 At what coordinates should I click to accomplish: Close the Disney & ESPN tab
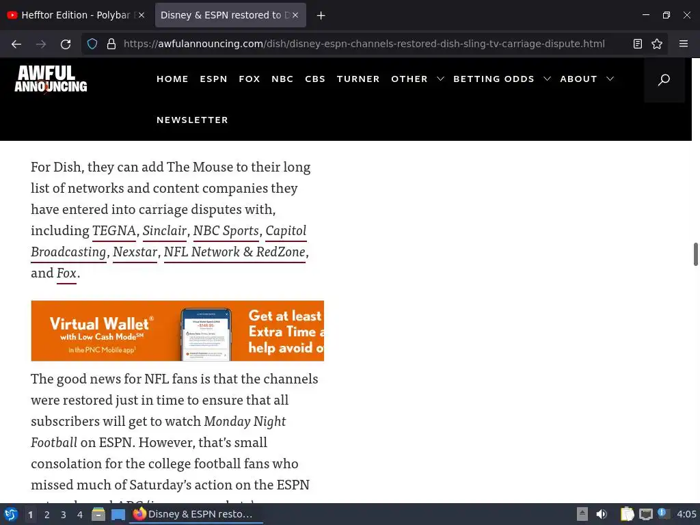(x=295, y=15)
